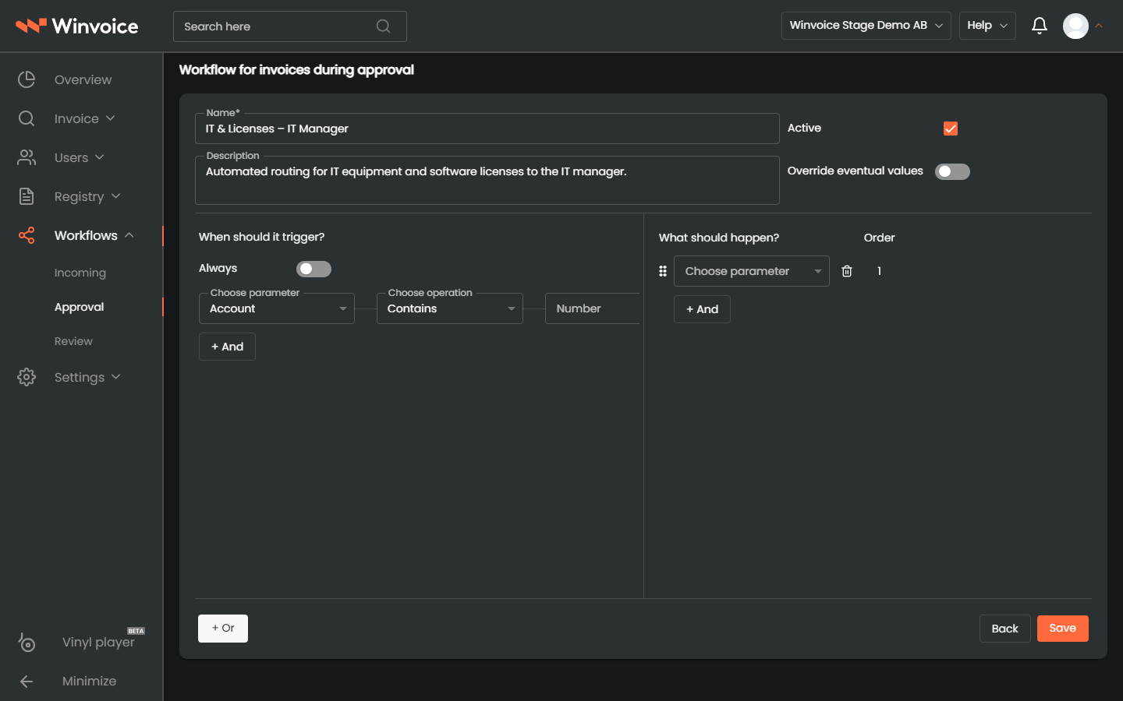Click the Back button

[x=1005, y=629]
